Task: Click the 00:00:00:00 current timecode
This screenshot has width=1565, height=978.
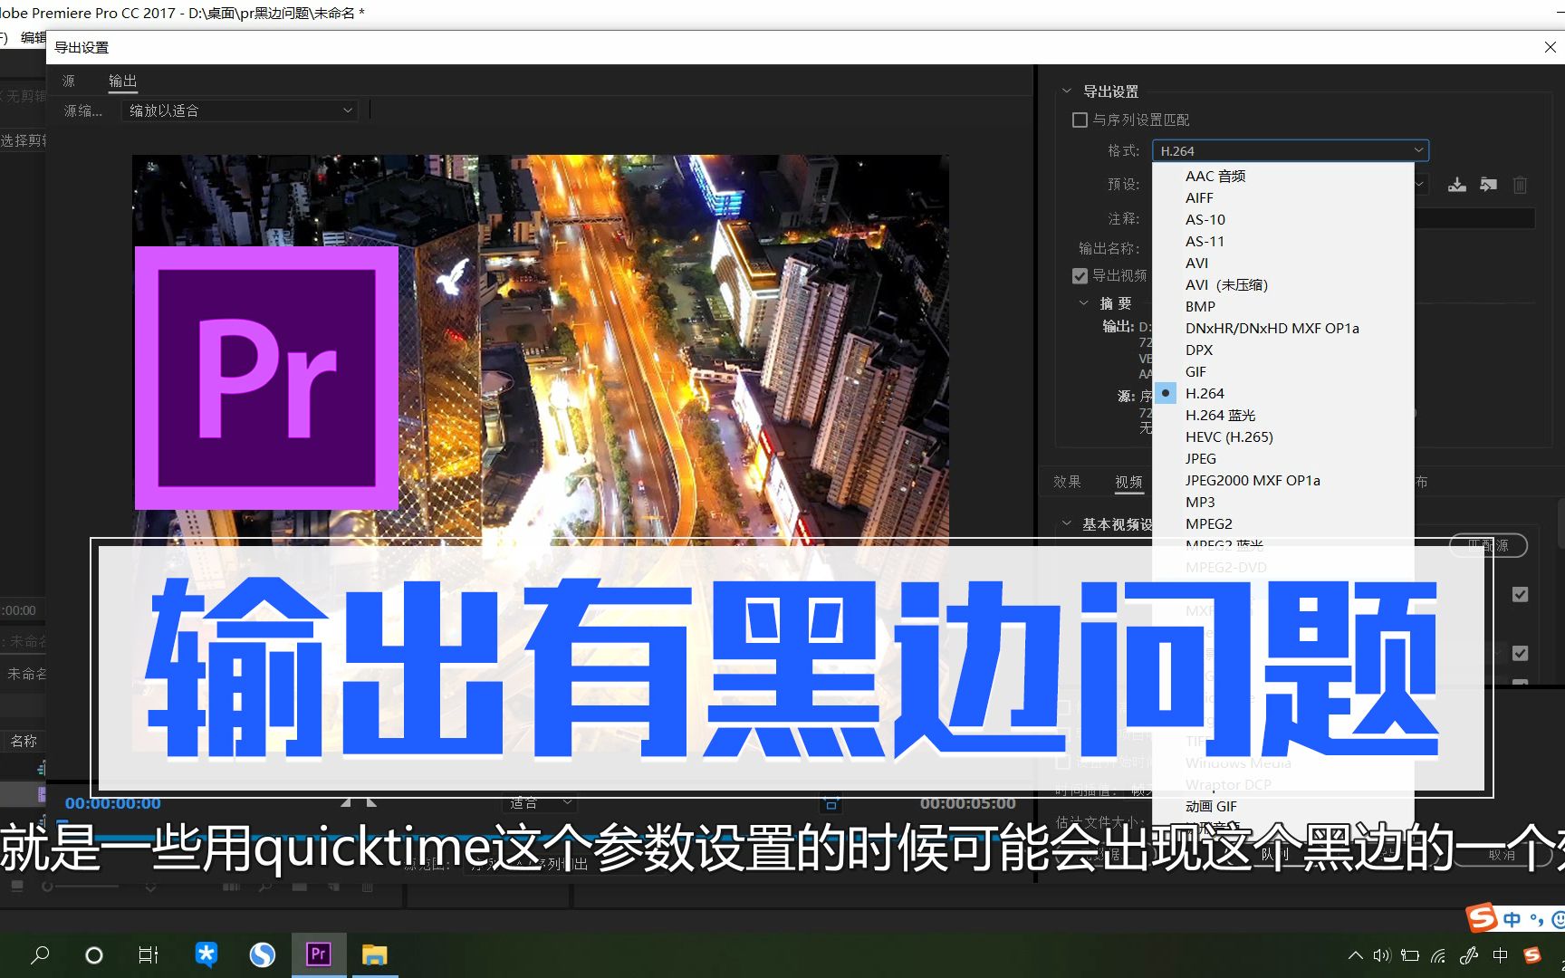Action: tap(113, 803)
